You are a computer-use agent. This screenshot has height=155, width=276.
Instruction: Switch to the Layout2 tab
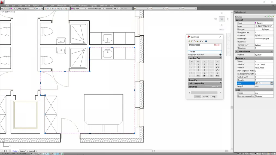[32, 151]
